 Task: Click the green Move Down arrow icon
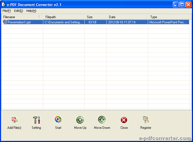pos(102,119)
